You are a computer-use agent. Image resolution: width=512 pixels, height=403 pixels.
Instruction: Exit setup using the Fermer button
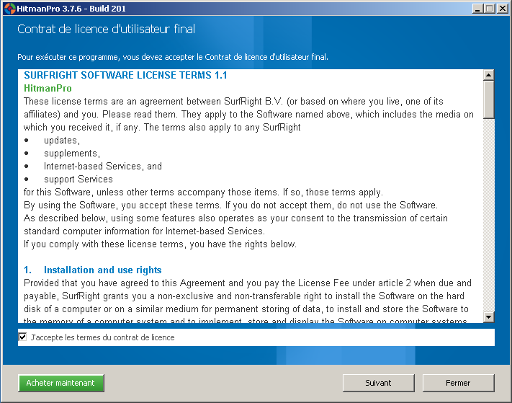[x=458, y=383]
